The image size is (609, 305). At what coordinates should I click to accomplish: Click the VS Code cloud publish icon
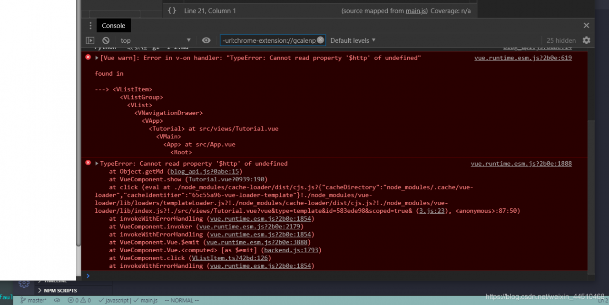point(57,300)
